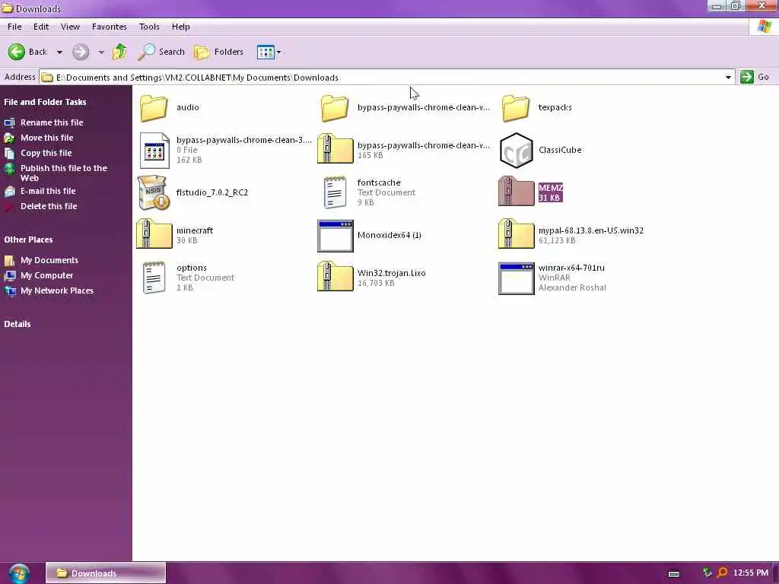Expand the Details section

tap(17, 324)
